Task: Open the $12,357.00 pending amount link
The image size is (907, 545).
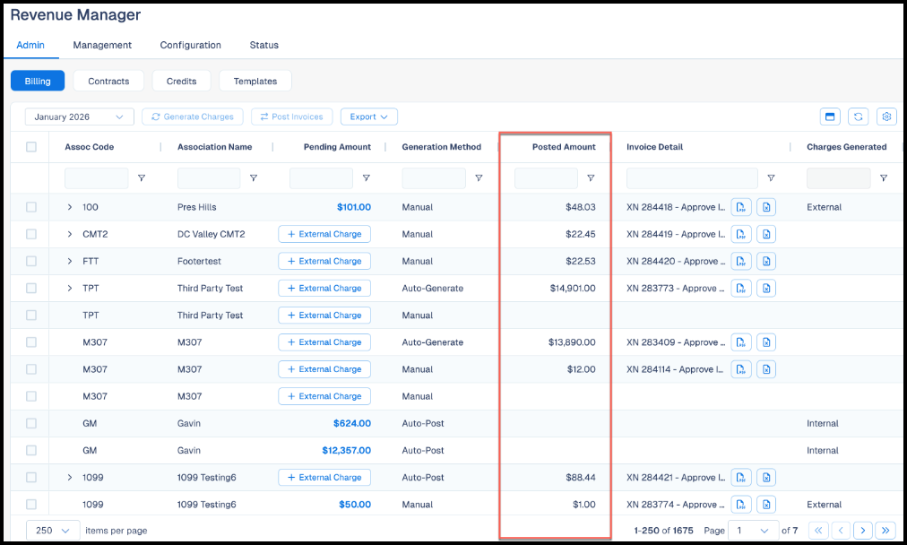Action: pyautogui.click(x=347, y=450)
